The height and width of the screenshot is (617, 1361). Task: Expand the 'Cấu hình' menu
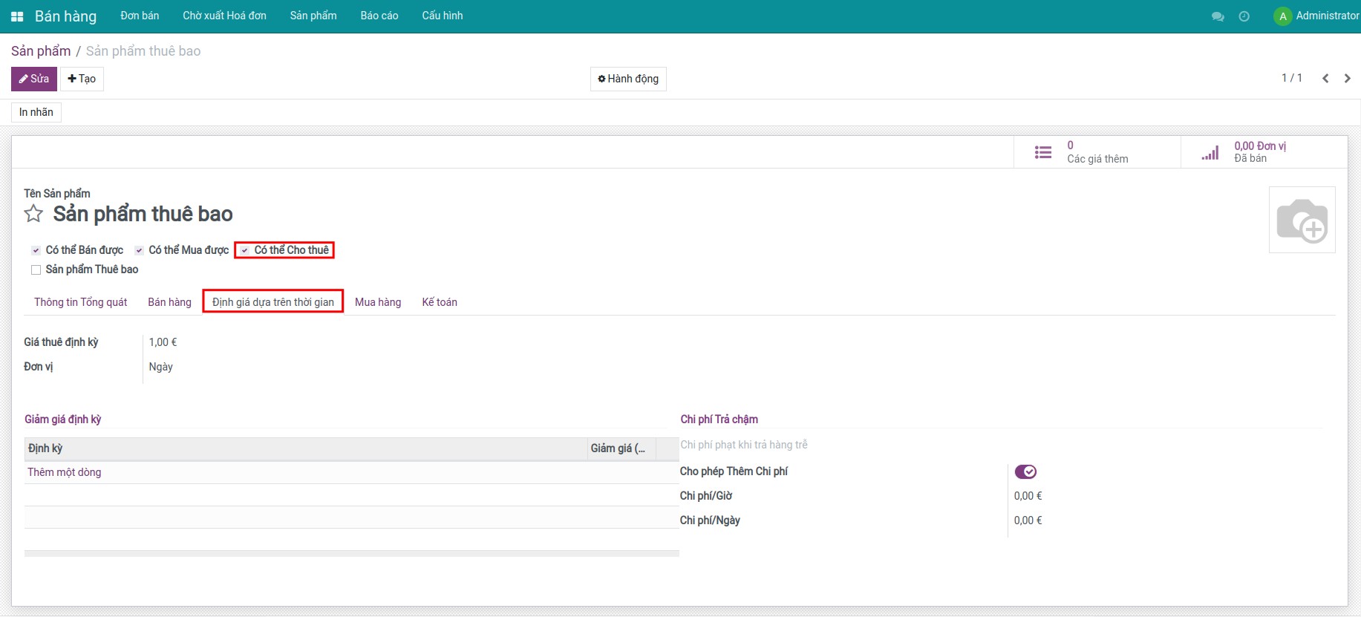[x=442, y=16]
